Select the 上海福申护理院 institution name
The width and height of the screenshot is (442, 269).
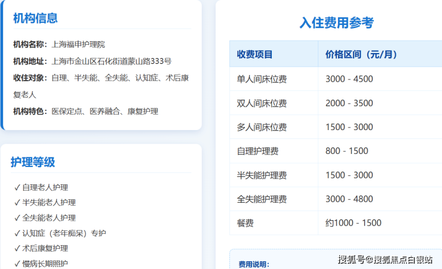tap(78, 45)
